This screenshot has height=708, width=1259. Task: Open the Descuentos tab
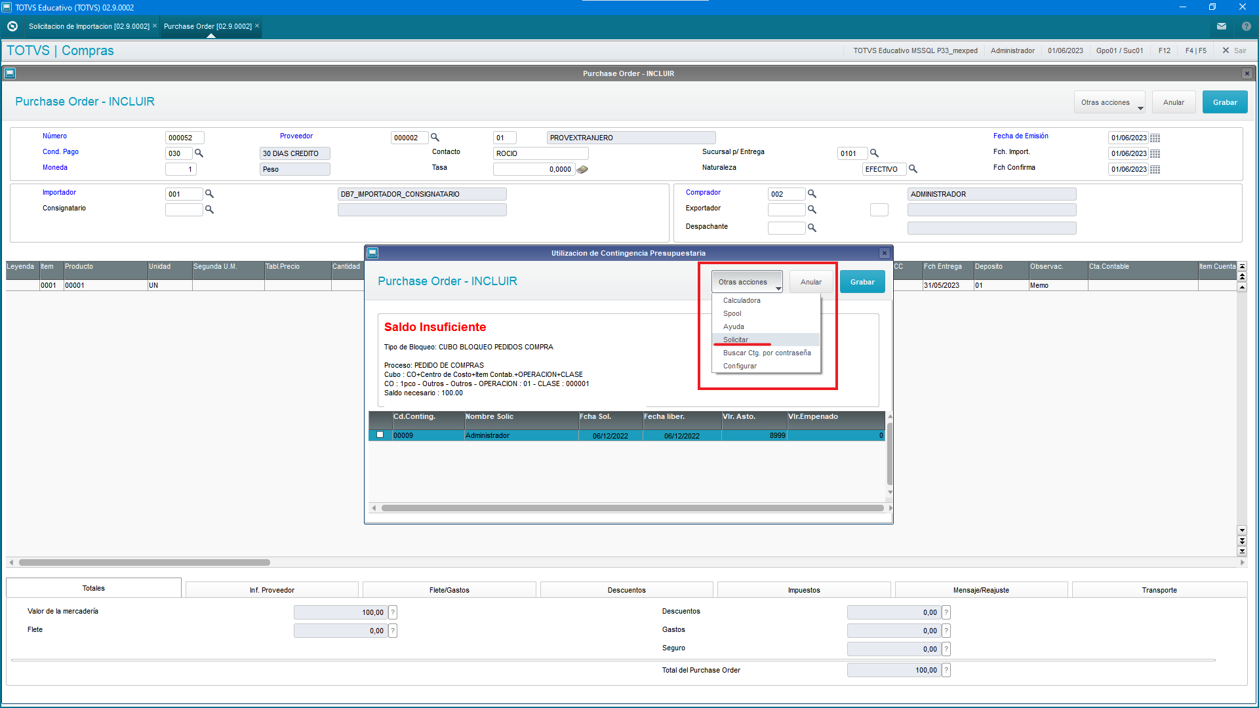click(627, 590)
